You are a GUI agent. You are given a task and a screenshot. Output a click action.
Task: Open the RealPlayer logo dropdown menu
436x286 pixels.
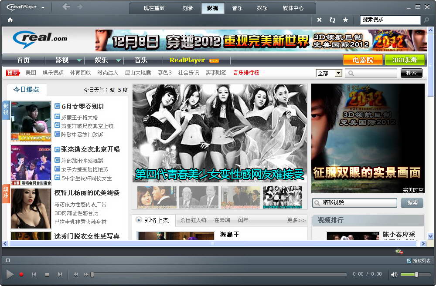pyautogui.click(x=24, y=7)
